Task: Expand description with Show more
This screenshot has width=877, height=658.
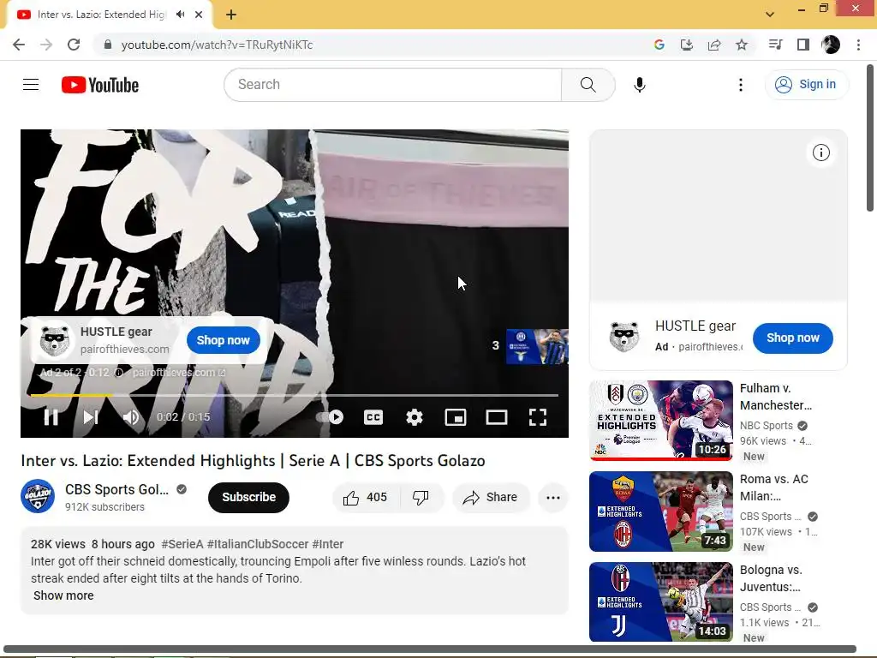Action: coord(63,596)
